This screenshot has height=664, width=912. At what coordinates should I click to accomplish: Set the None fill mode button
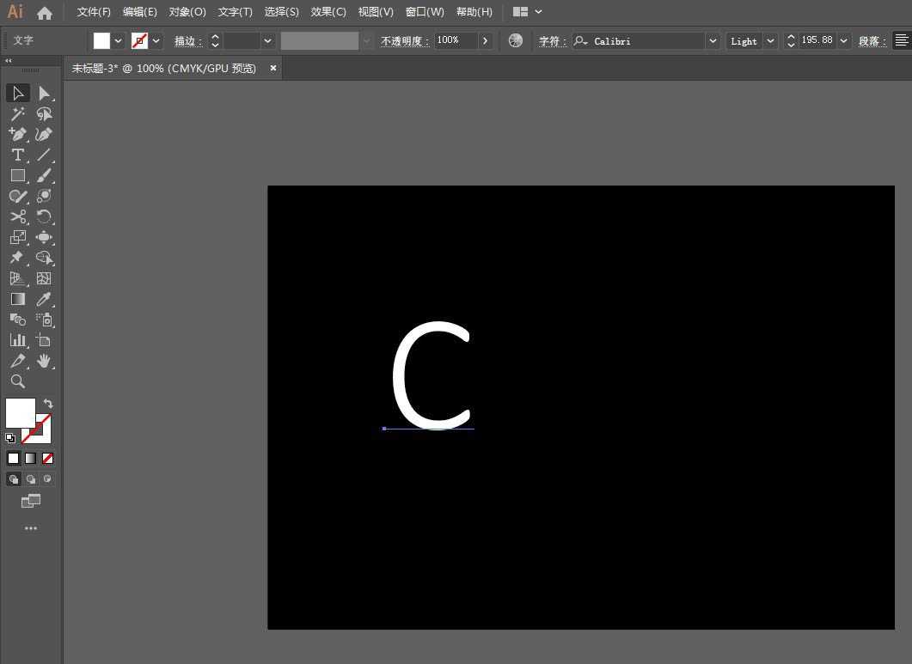tap(48, 459)
